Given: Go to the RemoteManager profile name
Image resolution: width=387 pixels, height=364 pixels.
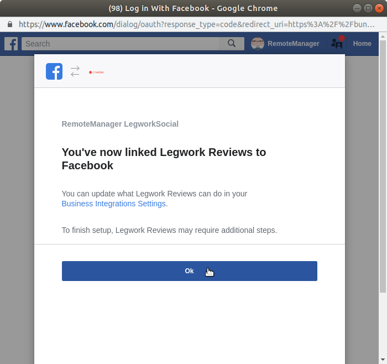Looking at the screenshot, I should pyautogui.click(x=293, y=44).
